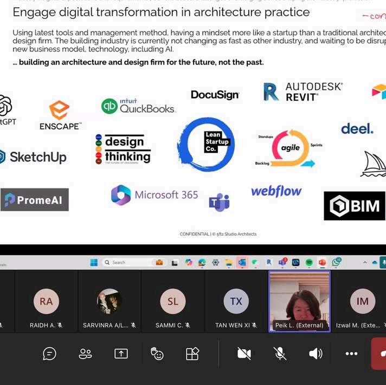Click the Autodesk Revit logo on slide

[303, 92]
